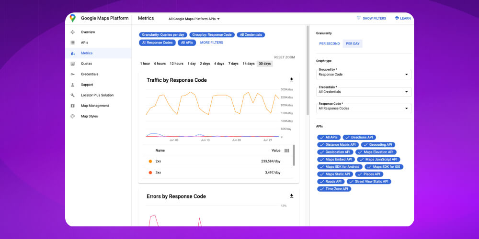Image resolution: width=479 pixels, height=239 pixels.
Task: Select the 6 hours time range
Action: pyautogui.click(x=160, y=64)
